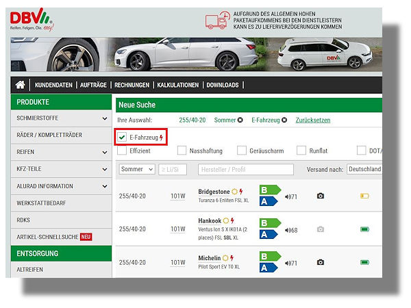Image resolution: width=411 pixels, height=308 pixels.
Task: Open Kundendaten menu
Action: 53,85
